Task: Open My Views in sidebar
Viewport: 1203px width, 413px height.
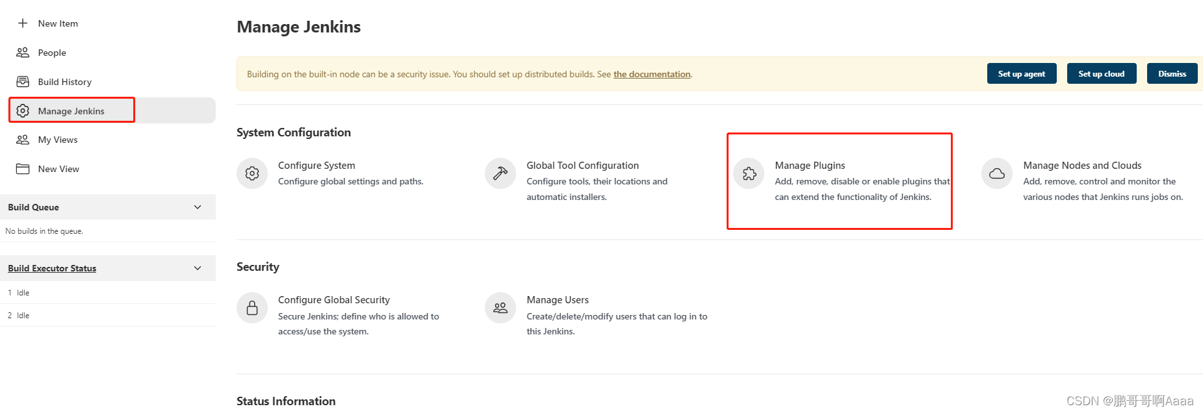Action: [57, 140]
